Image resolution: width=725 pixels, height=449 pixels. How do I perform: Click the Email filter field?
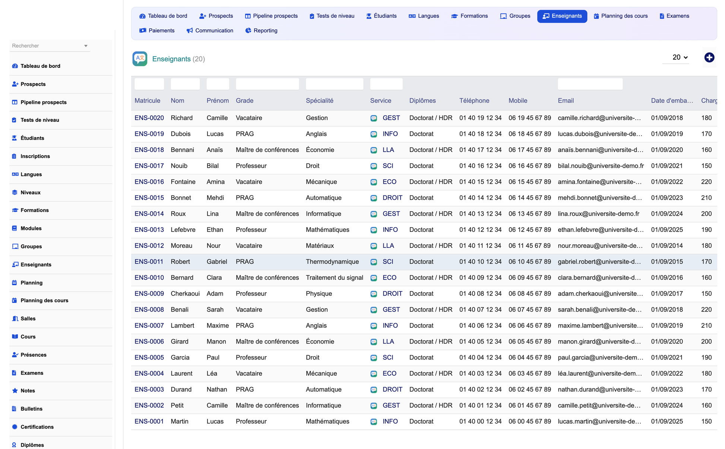(x=590, y=84)
